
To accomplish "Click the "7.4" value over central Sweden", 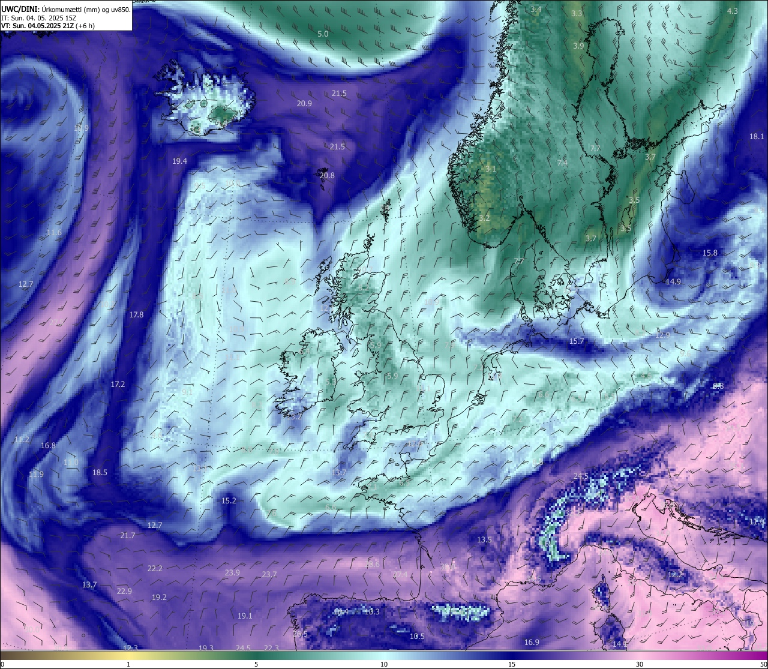I will (562, 163).
